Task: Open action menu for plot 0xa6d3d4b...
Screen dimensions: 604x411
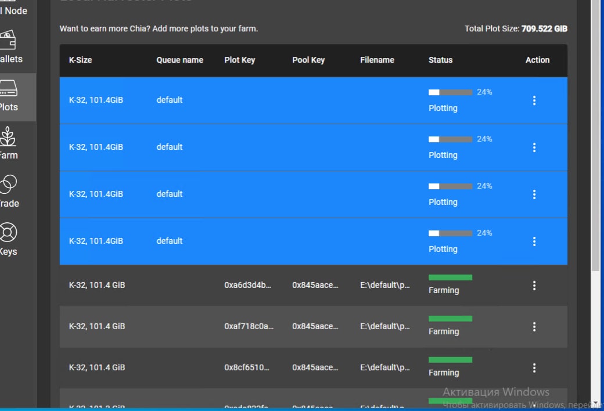Action: click(534, 286)
